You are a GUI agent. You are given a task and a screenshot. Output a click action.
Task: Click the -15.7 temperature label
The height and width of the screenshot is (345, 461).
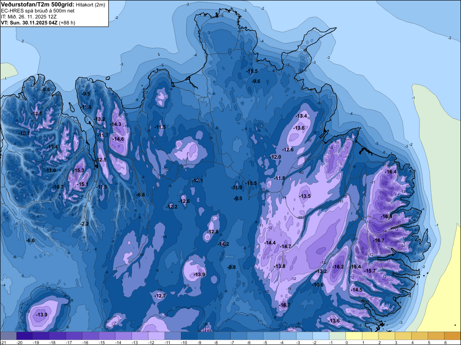370,271
